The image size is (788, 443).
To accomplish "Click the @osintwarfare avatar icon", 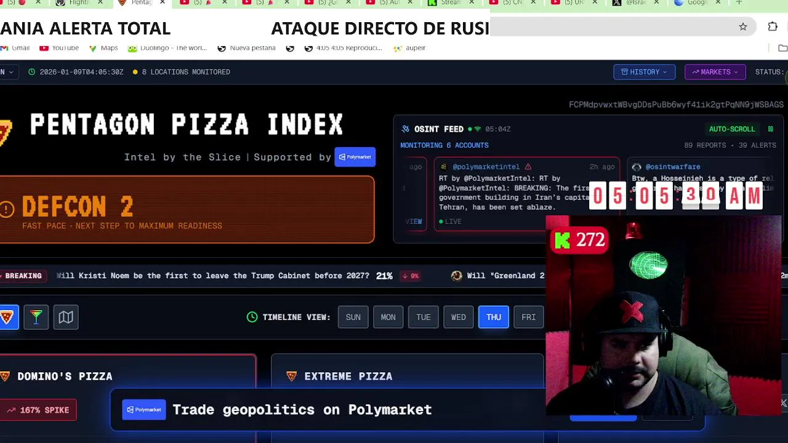I will click(637, 167).
